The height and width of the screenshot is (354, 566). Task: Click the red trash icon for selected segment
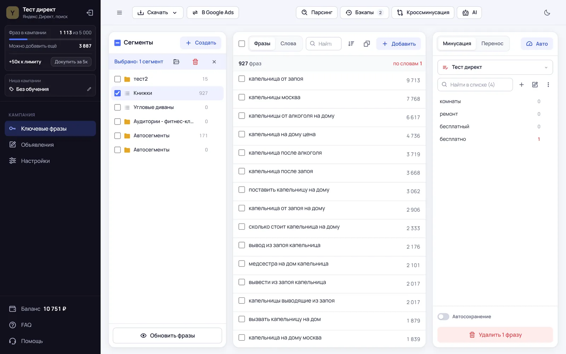tap(195, 62)
